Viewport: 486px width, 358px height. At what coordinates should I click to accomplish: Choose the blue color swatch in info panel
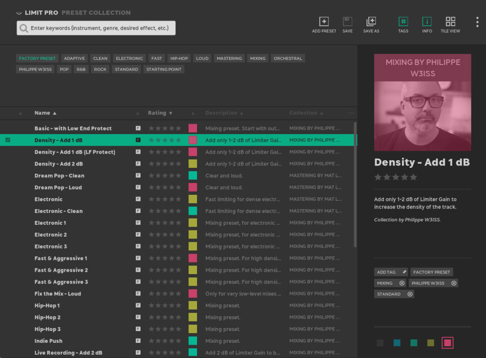397,342
